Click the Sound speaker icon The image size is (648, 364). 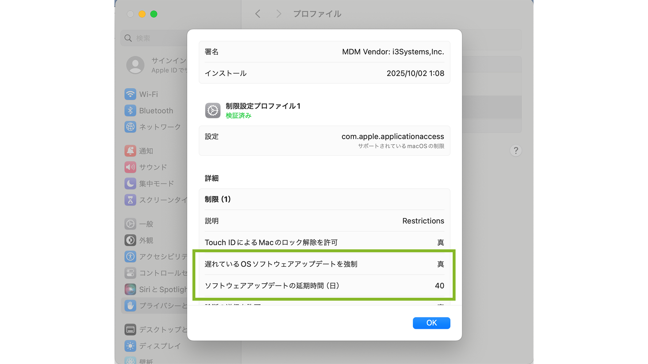point(130,167)
